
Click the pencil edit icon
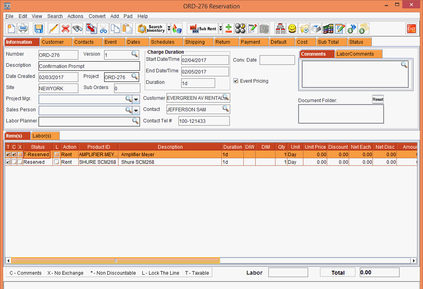click(53, 29)
